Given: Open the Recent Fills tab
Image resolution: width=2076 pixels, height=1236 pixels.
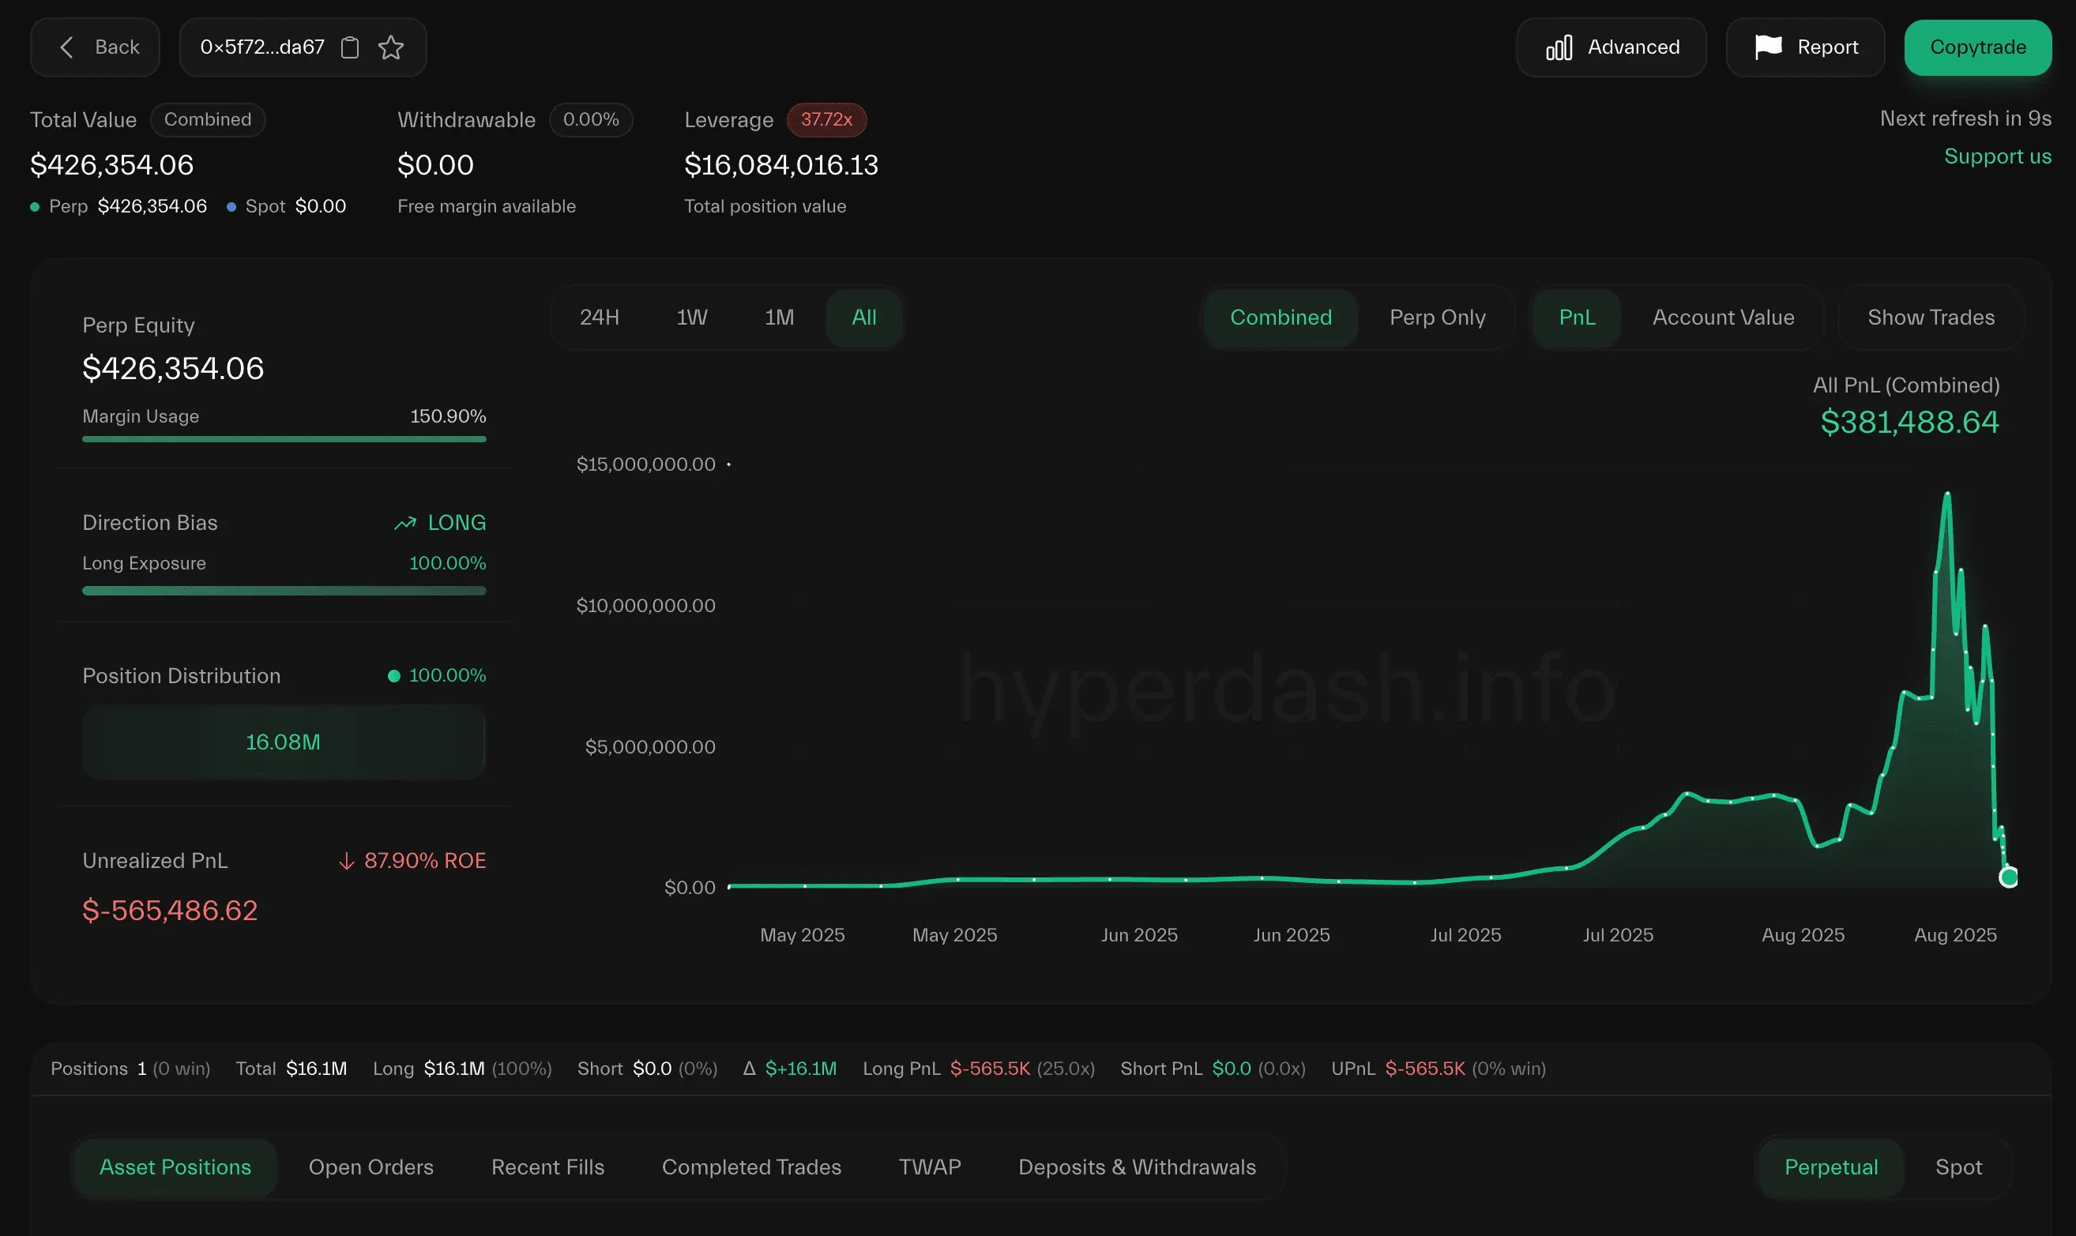Looking at the screenshot, I should (547, 1168).
